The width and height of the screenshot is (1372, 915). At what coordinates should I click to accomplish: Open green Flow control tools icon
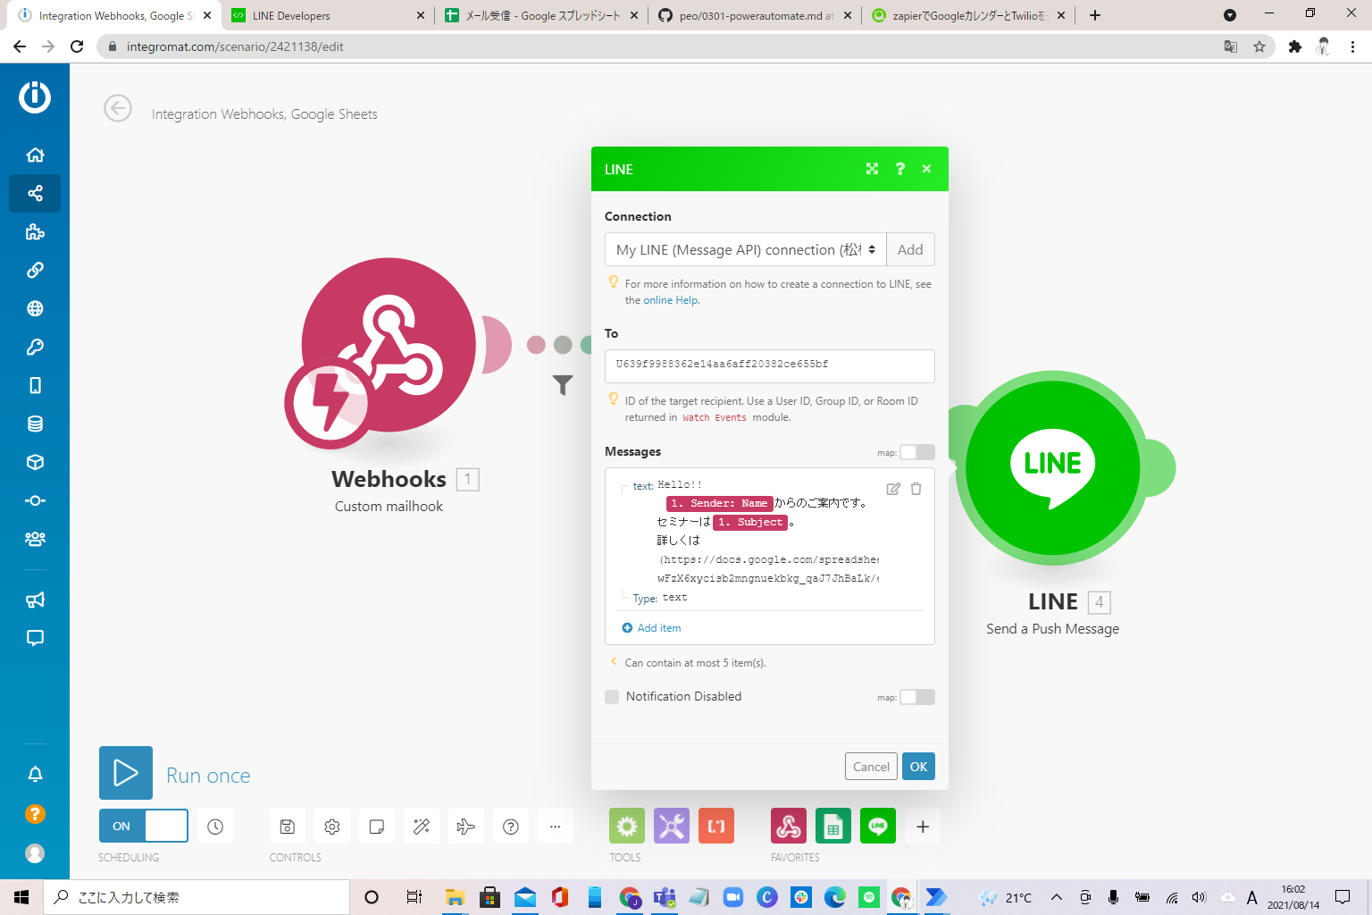click(x=627, y=827)
